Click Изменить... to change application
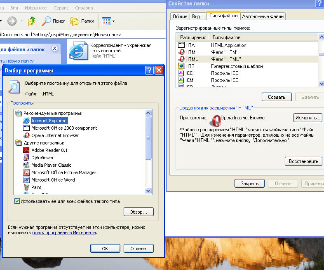 tap(308, 118)
